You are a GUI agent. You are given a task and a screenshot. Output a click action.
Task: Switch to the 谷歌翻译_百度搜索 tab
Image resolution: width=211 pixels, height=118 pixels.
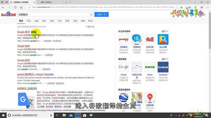(21, 2)
